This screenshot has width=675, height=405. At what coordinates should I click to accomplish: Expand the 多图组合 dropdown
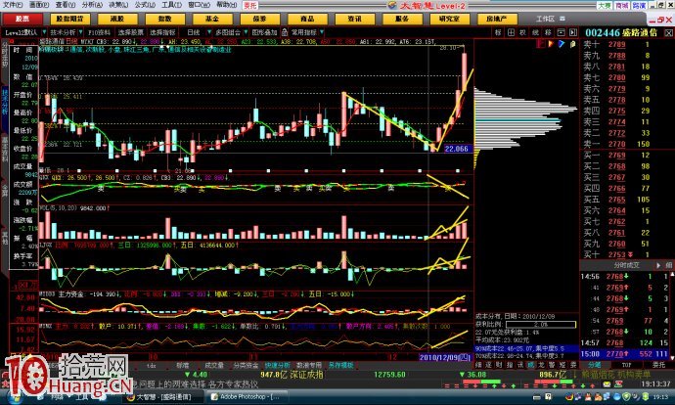(246, 32)
